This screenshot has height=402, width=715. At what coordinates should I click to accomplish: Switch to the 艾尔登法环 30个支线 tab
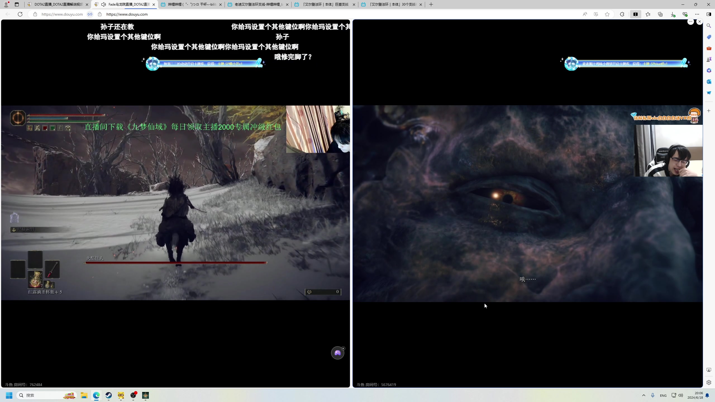392,4
